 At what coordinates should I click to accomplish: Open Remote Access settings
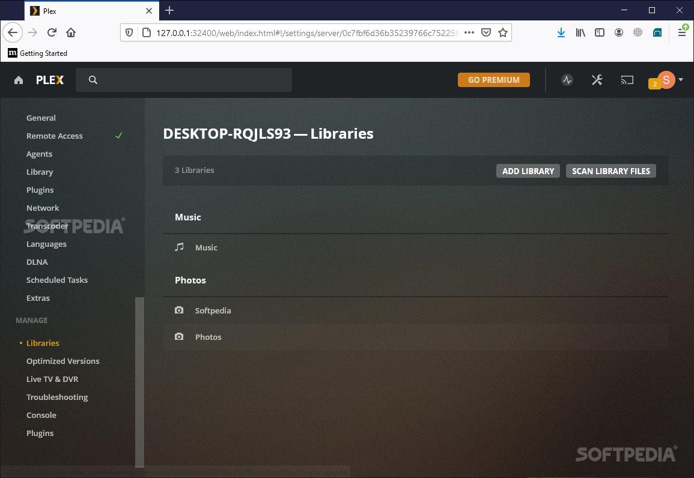click(55, 136)
